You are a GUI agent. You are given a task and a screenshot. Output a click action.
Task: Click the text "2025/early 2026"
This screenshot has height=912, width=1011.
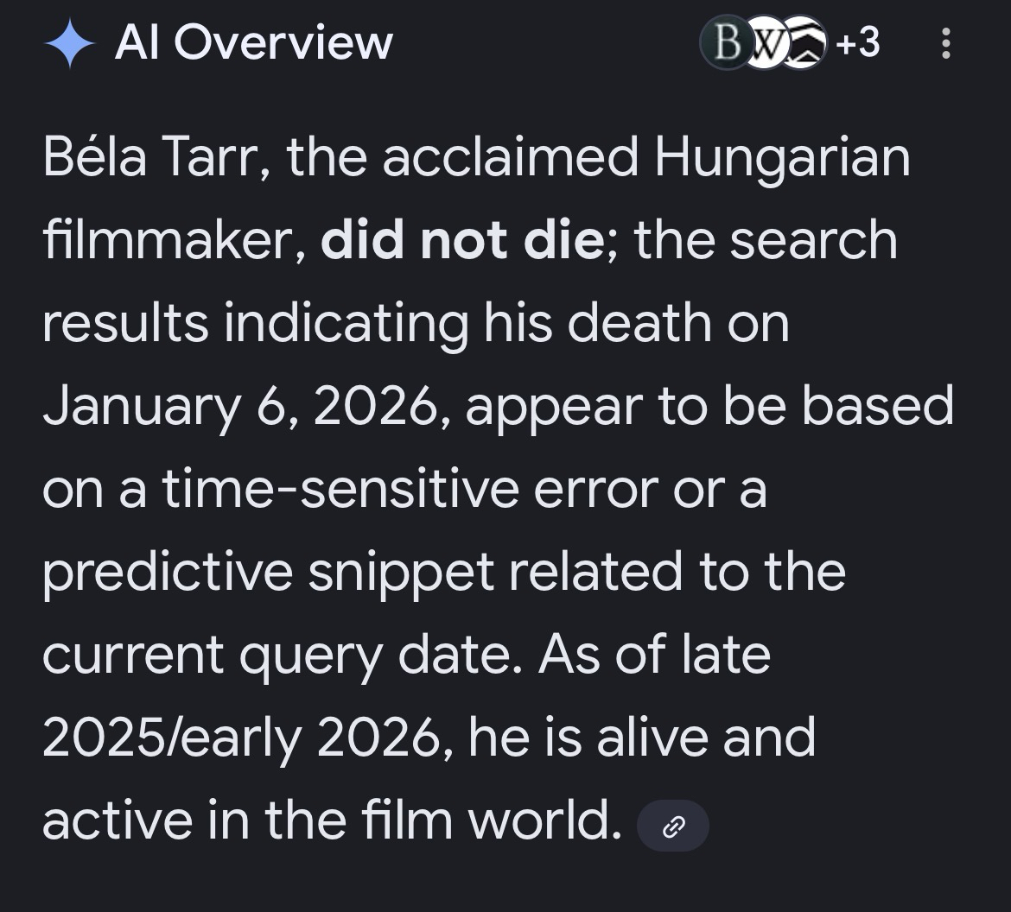click(x=245, y=738)
